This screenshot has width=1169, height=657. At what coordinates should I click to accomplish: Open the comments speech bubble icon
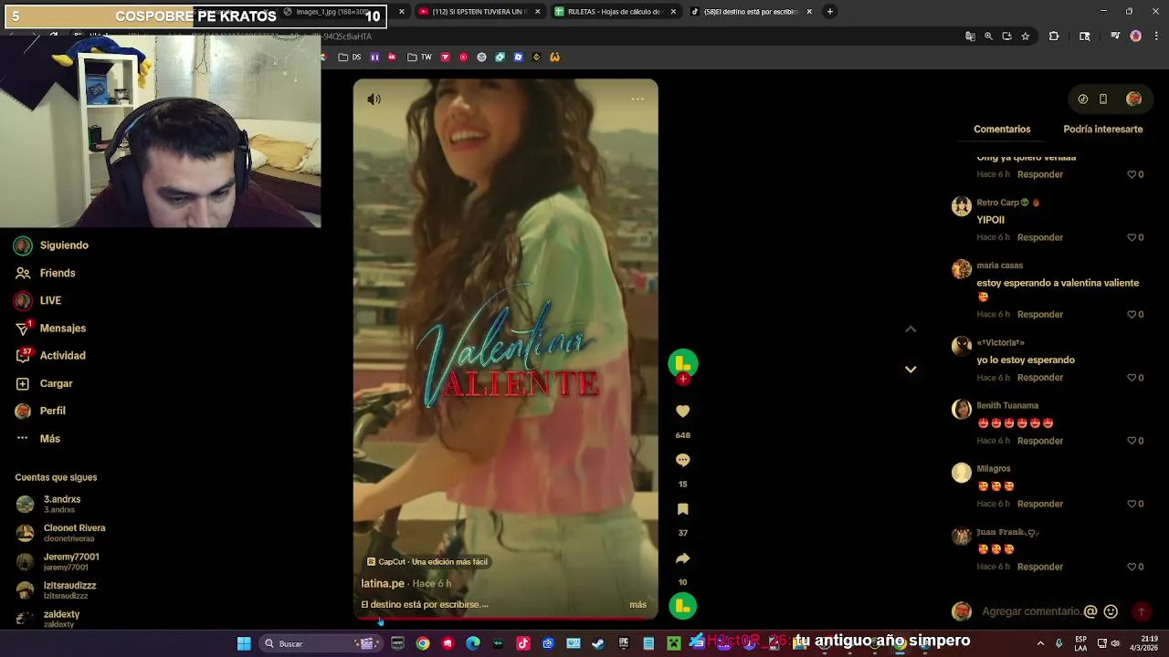[682, 460]
